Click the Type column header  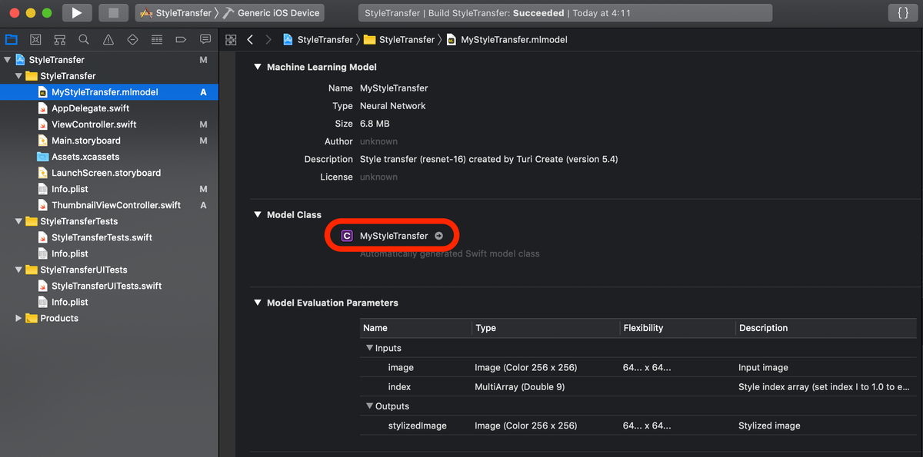click(x=546, y=328)
